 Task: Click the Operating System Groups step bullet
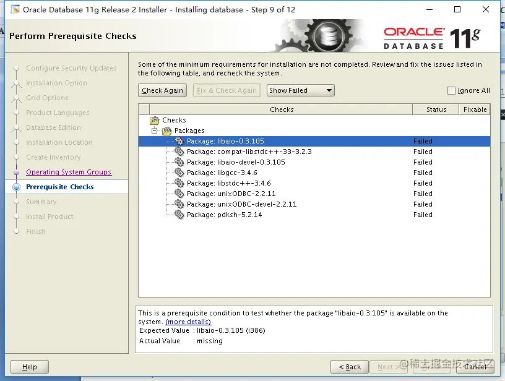click(x=17, y=172)
